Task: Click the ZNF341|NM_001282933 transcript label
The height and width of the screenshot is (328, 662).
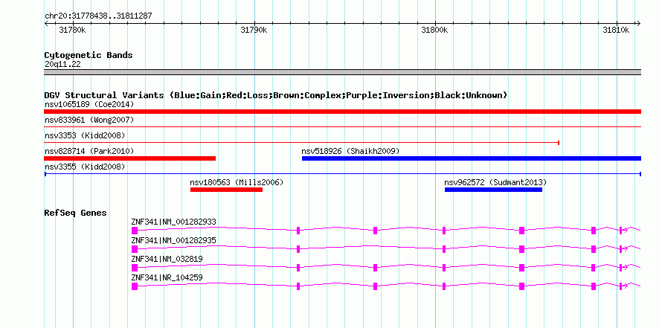Action: click(x=173, y=222)
